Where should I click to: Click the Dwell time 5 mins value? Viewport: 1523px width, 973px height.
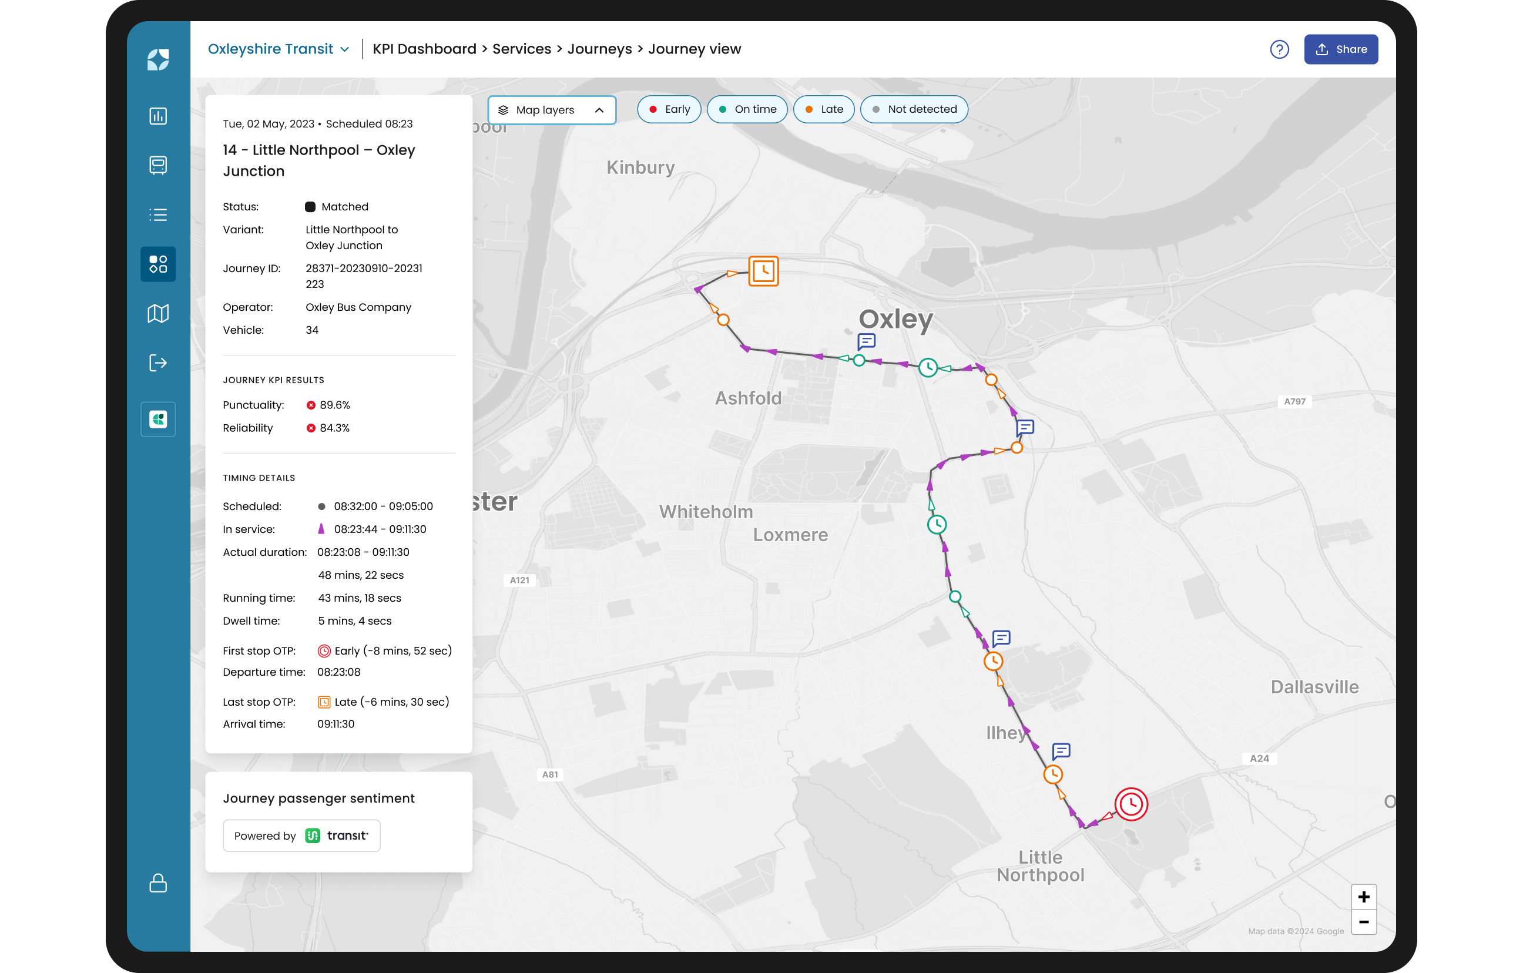click(355, 620)
